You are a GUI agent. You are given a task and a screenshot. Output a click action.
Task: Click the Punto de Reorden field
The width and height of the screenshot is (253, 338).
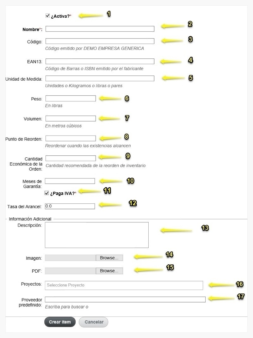tap(71, 138)
